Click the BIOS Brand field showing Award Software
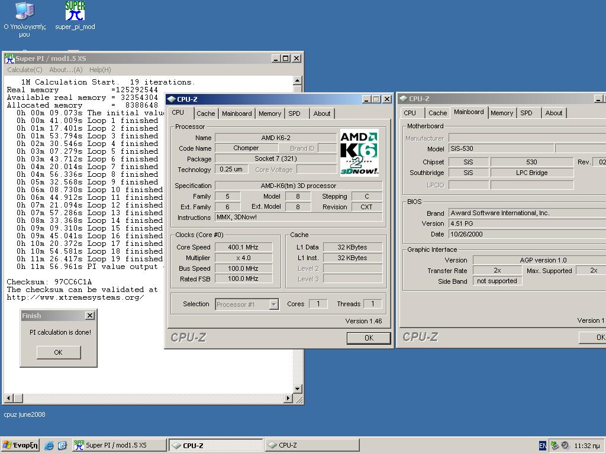 pyautogui.click(x=527, y=213)
